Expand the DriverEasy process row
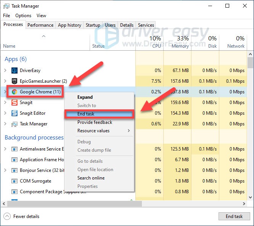This screenshot has height=226, width=254. click(x=5, y=71)
